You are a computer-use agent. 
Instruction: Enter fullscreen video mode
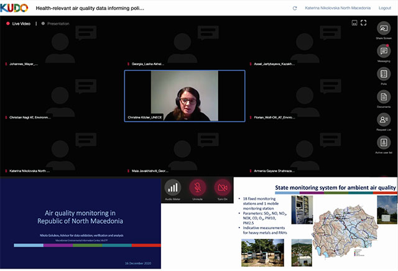coord(364,23)
